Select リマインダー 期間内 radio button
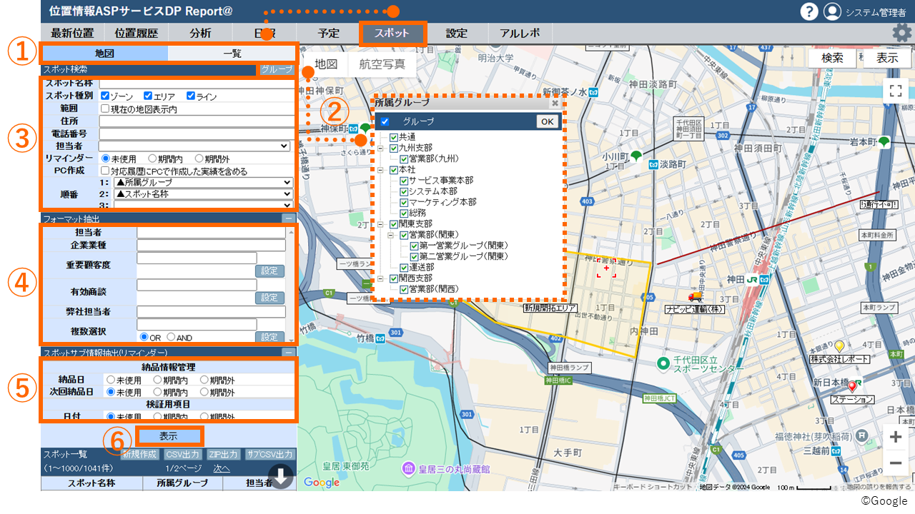 (152, 158)
